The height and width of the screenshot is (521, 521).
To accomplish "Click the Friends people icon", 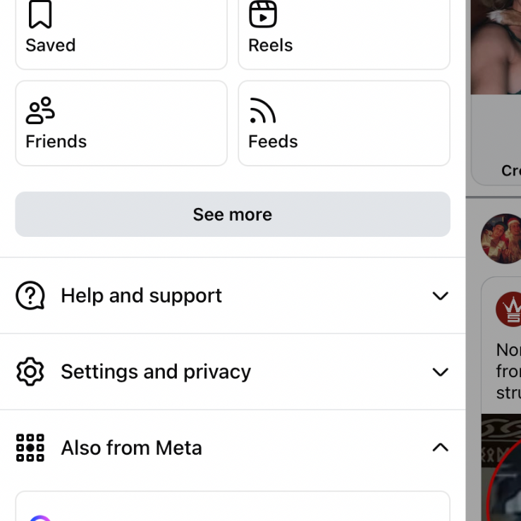I will (40, 111).
